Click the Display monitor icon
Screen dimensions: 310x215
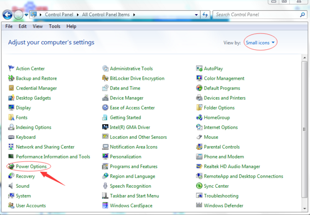(x=11, y=107)
